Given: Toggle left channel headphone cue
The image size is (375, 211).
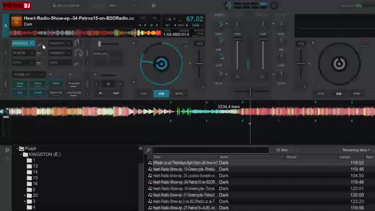Looking at the screenshot, I should click(237, 77).
